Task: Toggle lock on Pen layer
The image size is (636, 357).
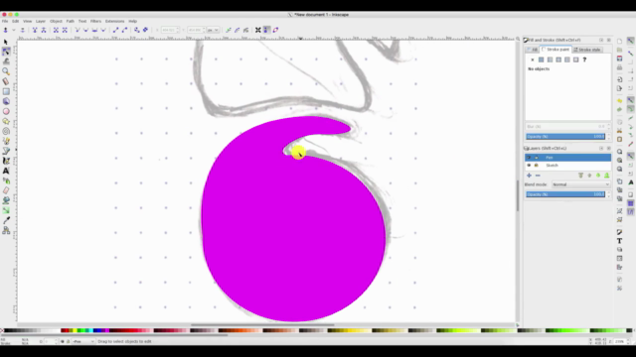Action: tap(537, 158)
